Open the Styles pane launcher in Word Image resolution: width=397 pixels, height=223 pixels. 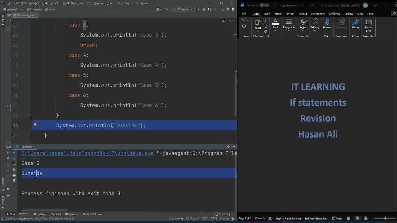pyautogui.click(x=307, y=36)
